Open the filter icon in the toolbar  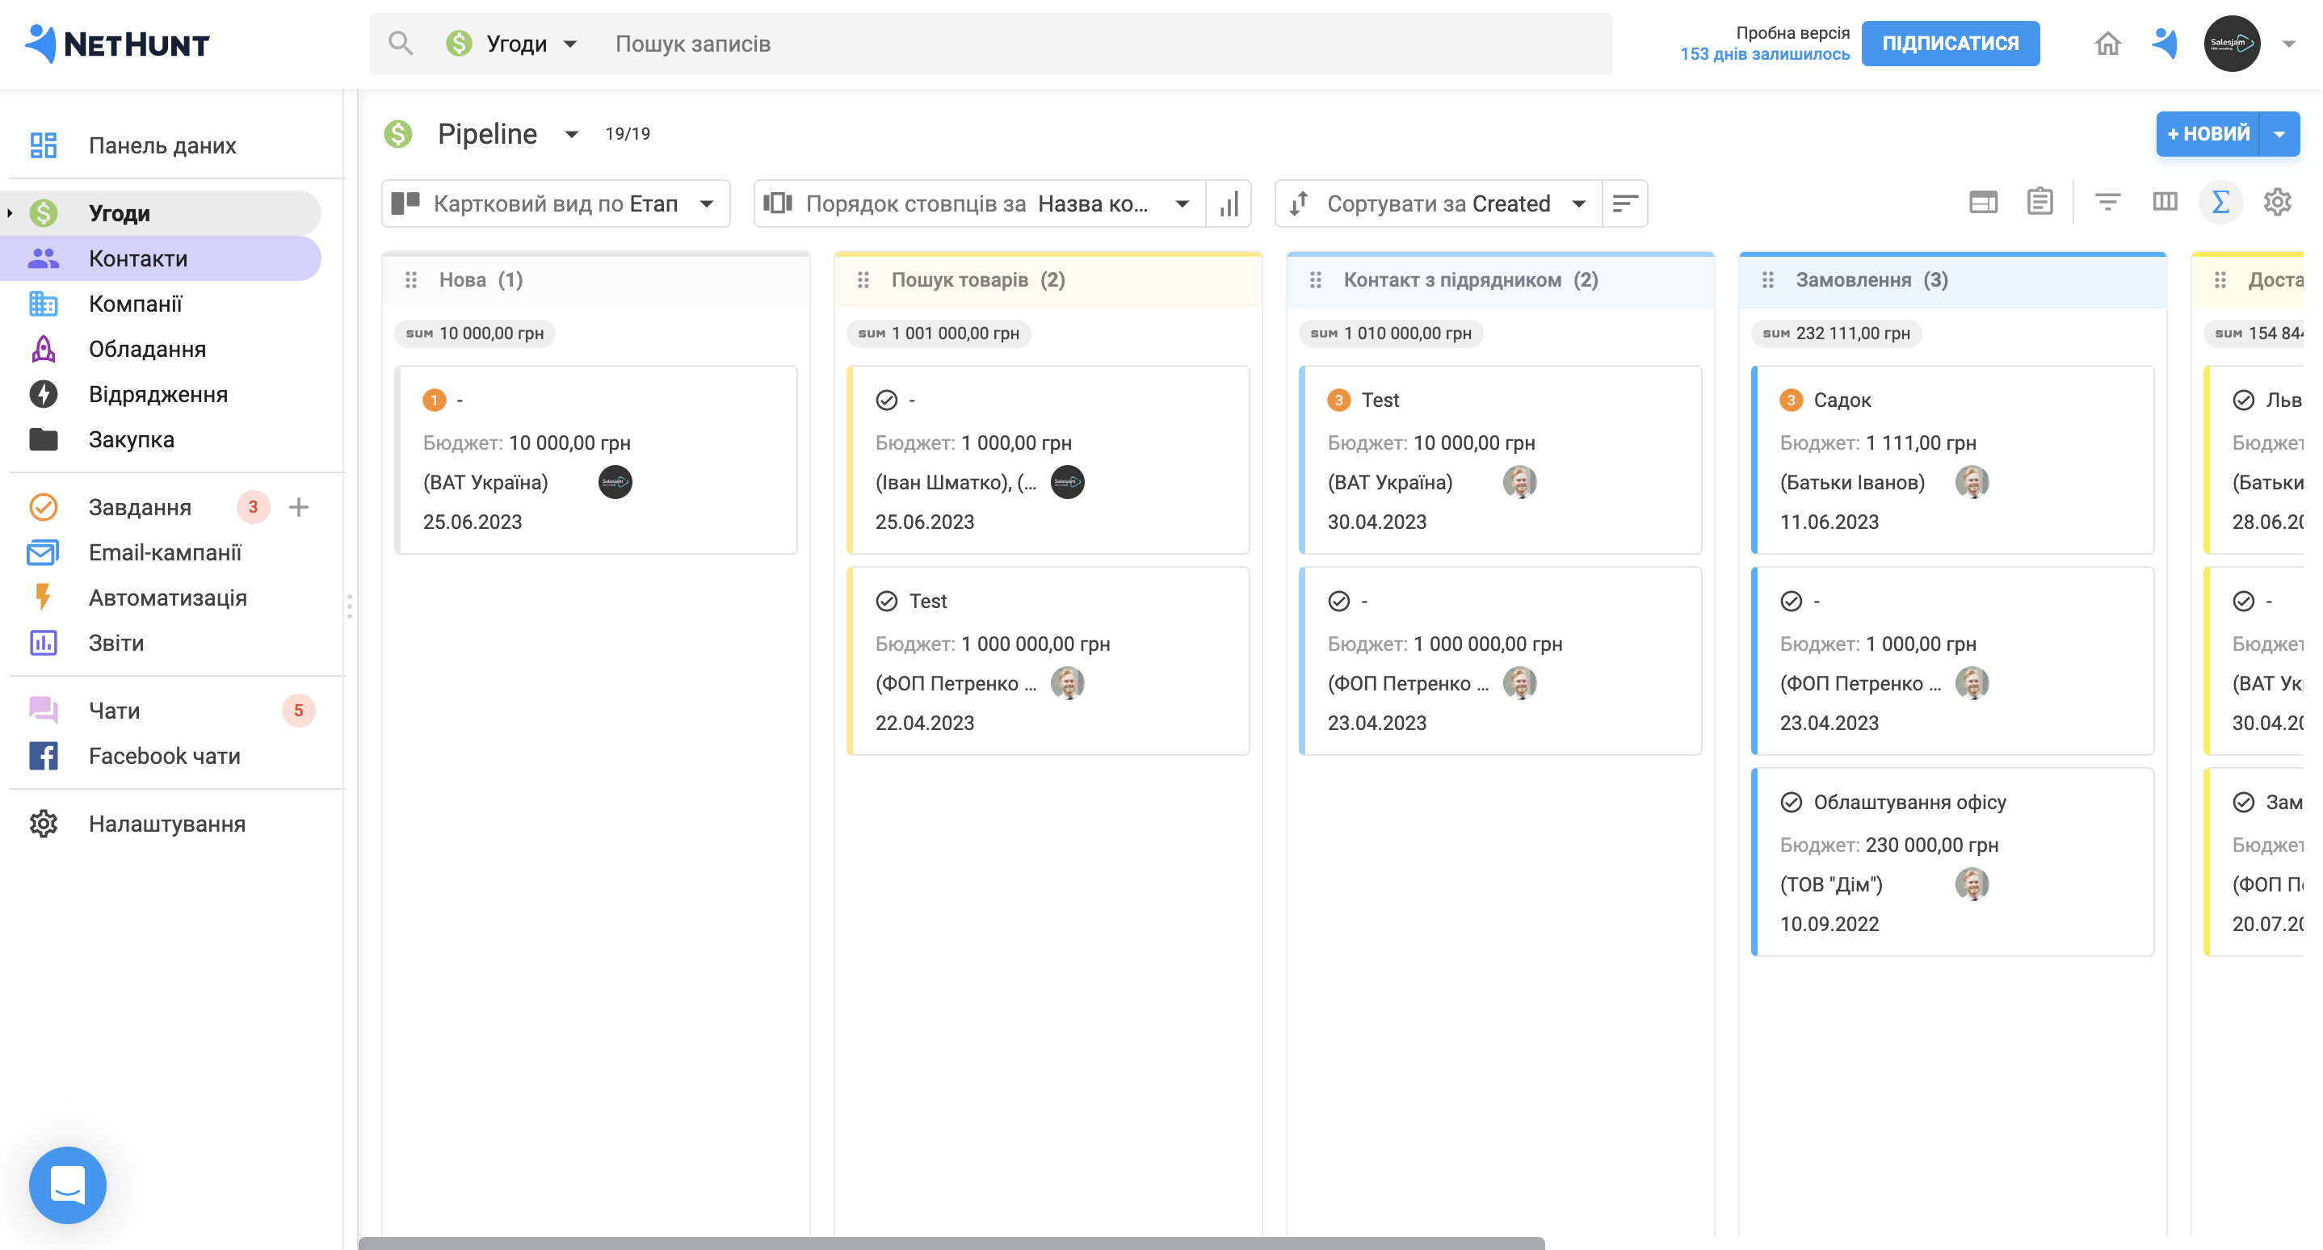click(2107, 203)
